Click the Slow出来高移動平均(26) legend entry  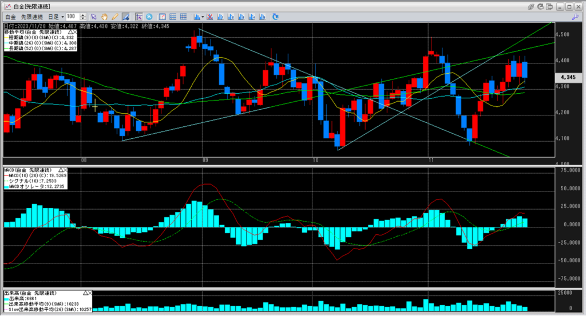coord(48,309)
